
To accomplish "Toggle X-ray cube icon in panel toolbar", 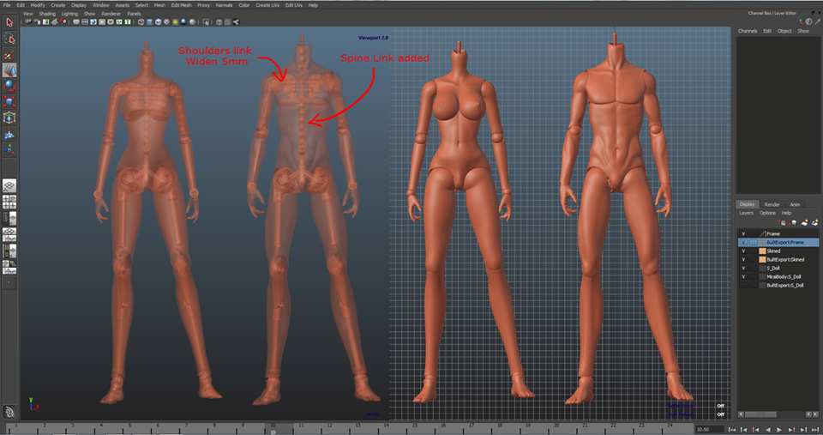I will click(x=219, y=22).
